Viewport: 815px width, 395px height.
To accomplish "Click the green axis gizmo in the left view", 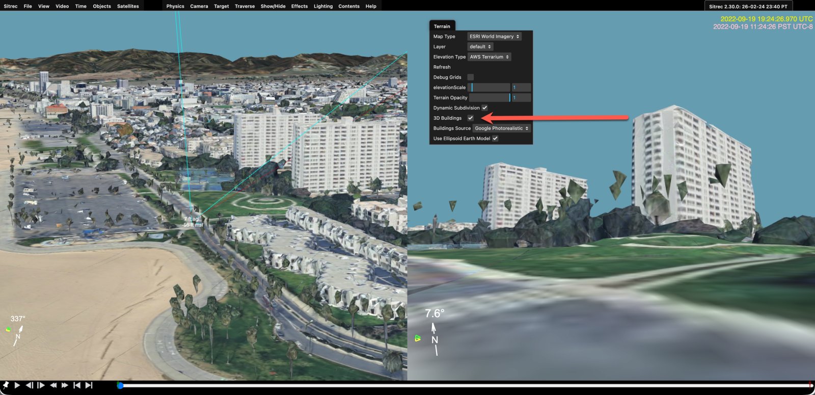I will (x=8, y=329).
